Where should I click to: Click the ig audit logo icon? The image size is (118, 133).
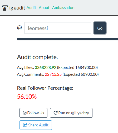click(5, 8)
